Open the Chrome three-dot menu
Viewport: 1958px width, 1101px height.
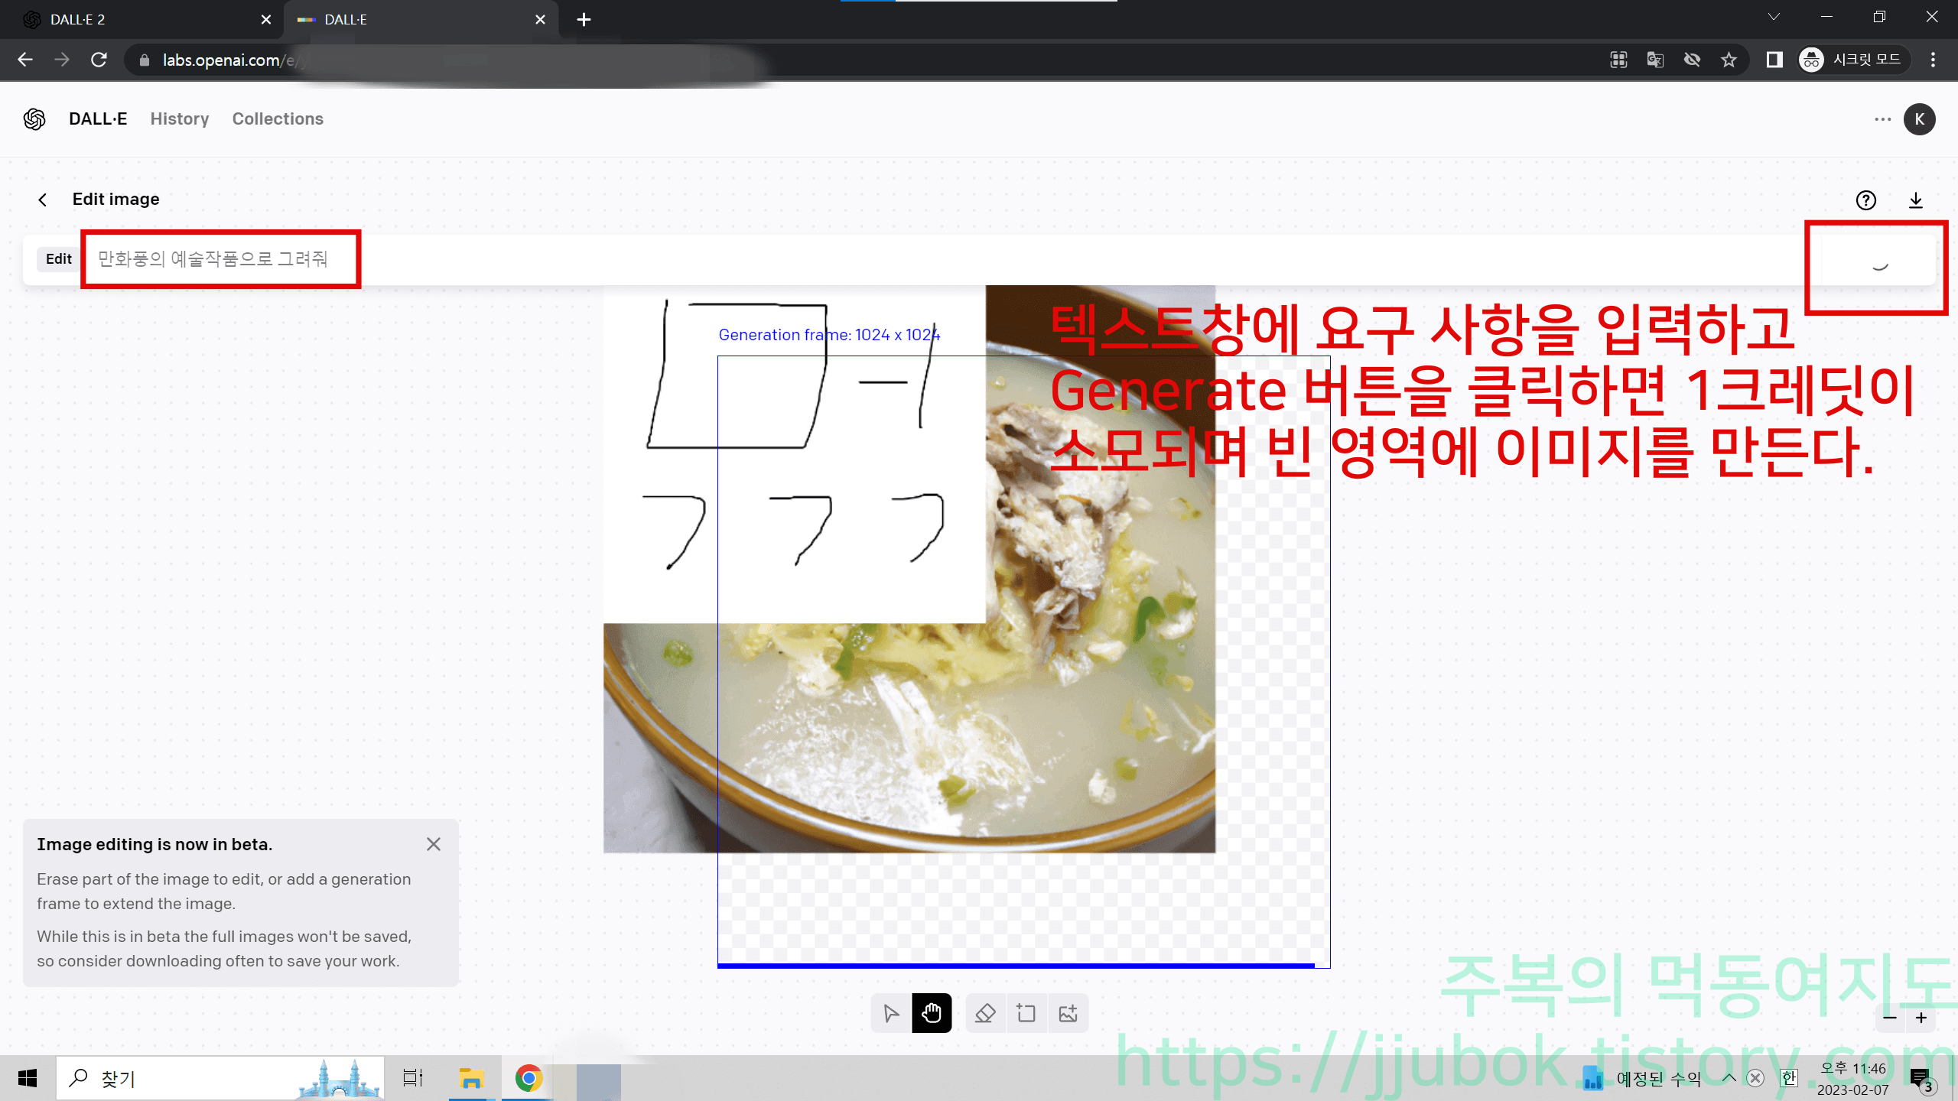click(1933, 59)
